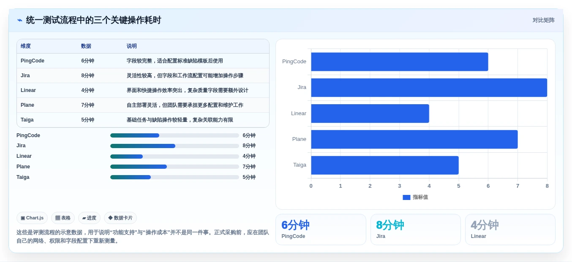Click the Jira bar in the chart
The height and width of the screenshot is (262, 572).
(429, 88)
